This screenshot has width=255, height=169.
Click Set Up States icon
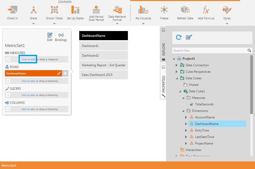75,10
